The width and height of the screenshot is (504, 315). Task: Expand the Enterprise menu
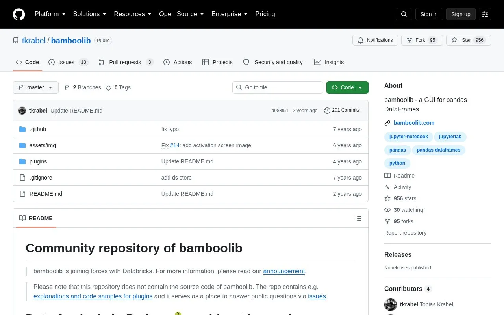coord(229,14)
